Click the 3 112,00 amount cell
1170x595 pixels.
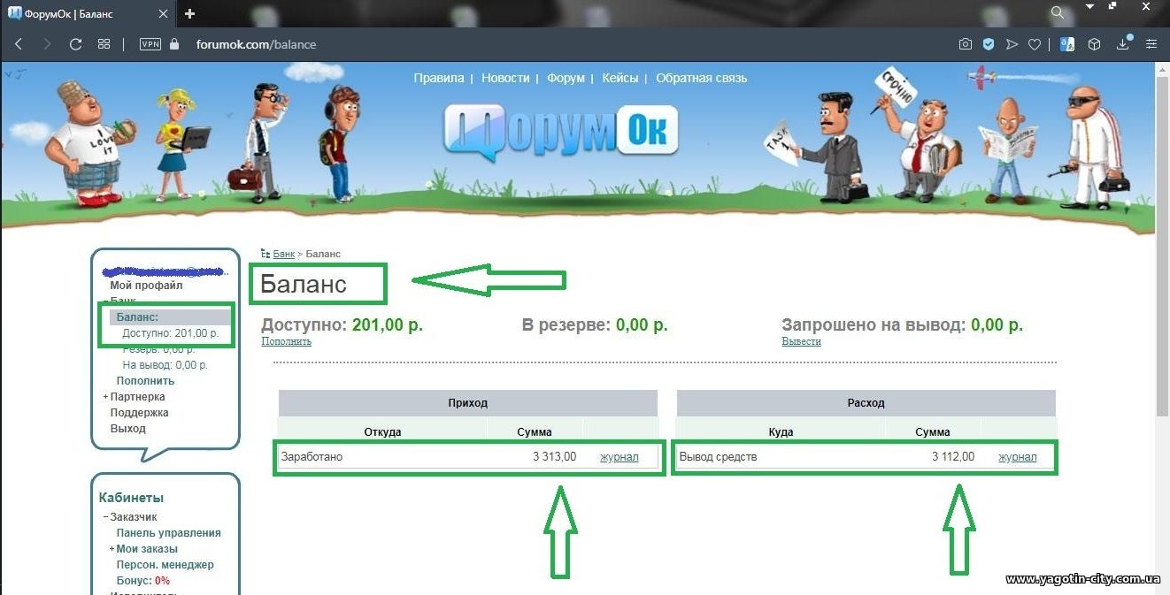point(953,457)
